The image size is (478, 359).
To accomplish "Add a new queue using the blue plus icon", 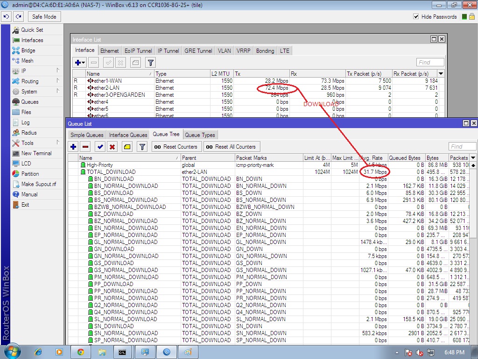I will 73,146.
